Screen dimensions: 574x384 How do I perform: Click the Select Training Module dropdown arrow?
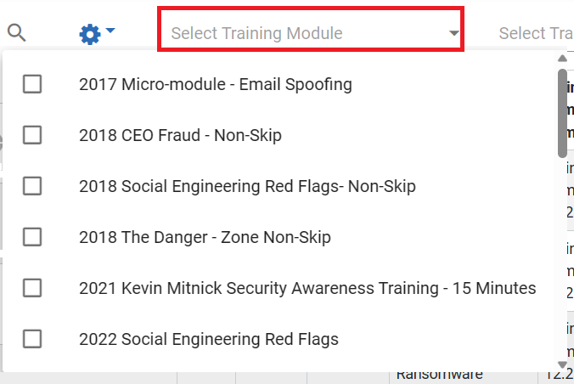tap(453, 33)
